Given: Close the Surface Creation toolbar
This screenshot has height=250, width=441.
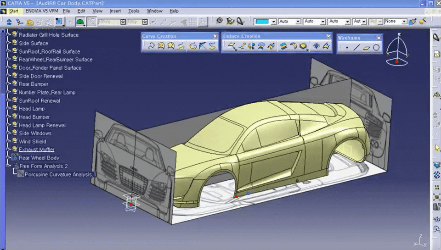Looking at the screenshot, I should [x=328, y=36].
